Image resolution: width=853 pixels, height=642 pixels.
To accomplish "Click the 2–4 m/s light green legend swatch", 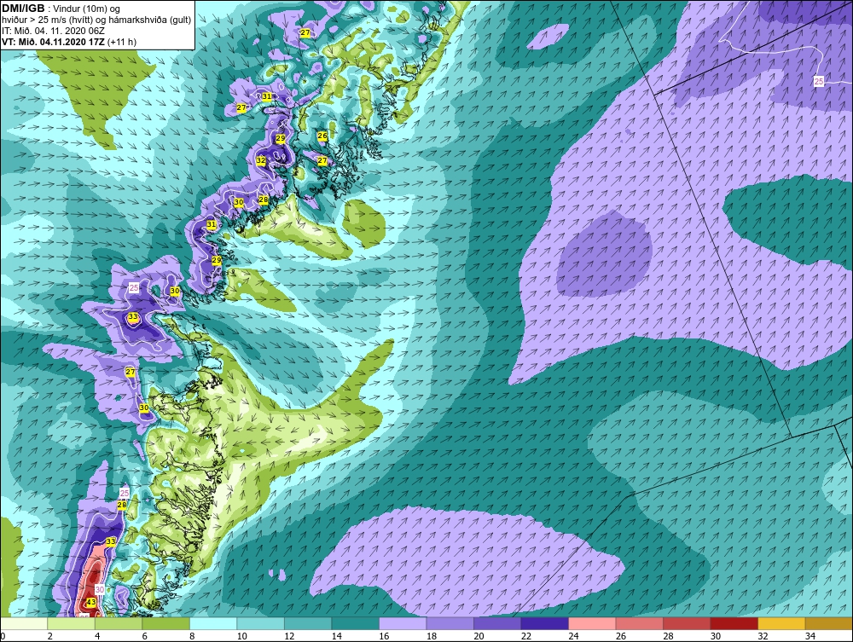I will [72, 623].
